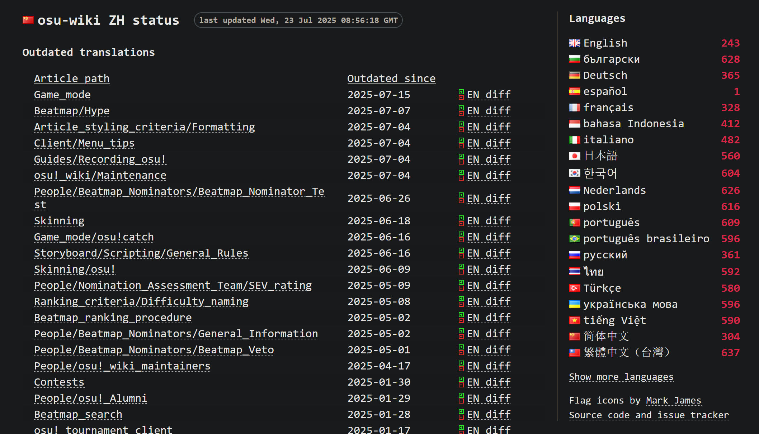Click the português flag icon

click(574, 223)
